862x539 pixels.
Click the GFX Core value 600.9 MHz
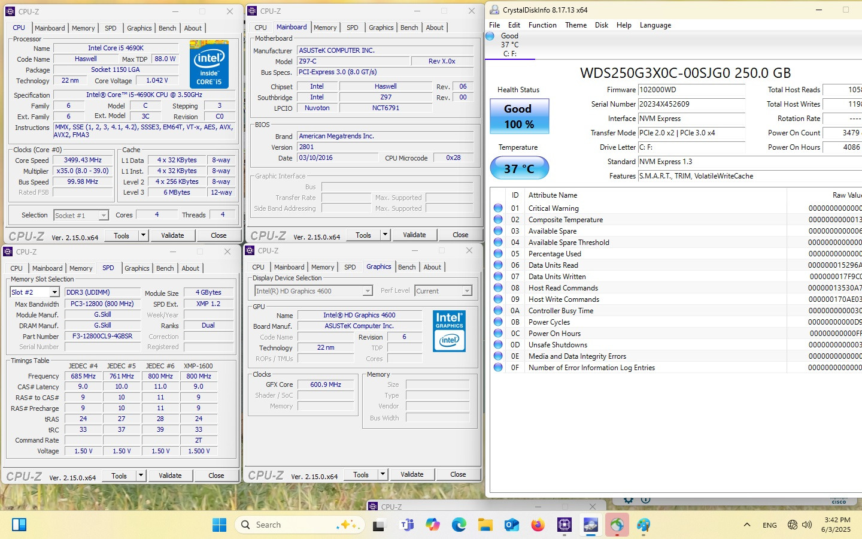point(326,384)
